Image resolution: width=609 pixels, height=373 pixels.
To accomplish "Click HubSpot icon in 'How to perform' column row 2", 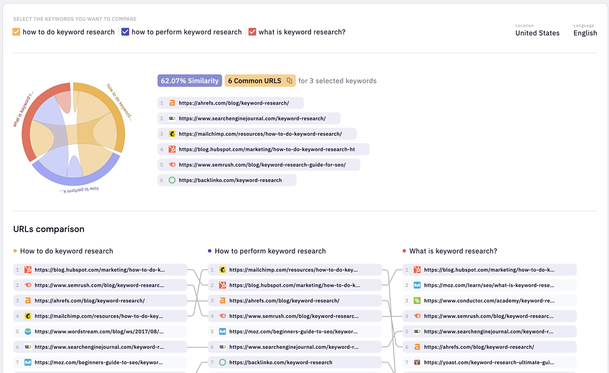I will (222, 285).
